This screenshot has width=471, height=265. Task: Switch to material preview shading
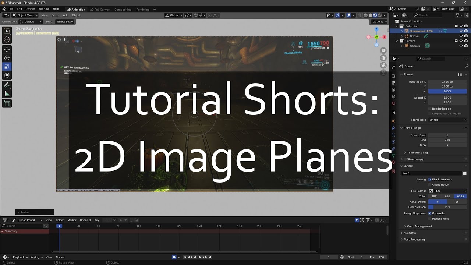click(x=375, y=15)
